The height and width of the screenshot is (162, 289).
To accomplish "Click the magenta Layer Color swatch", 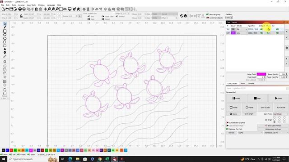I will pyautogui.click(x=261, y=74).
